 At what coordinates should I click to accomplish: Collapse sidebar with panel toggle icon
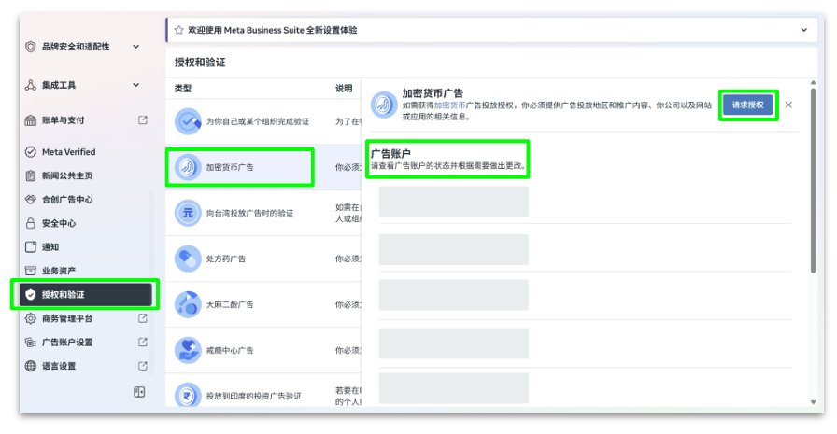tap(139, 392)
